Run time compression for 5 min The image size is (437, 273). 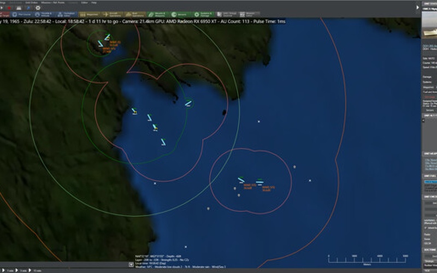pos(21,270)
